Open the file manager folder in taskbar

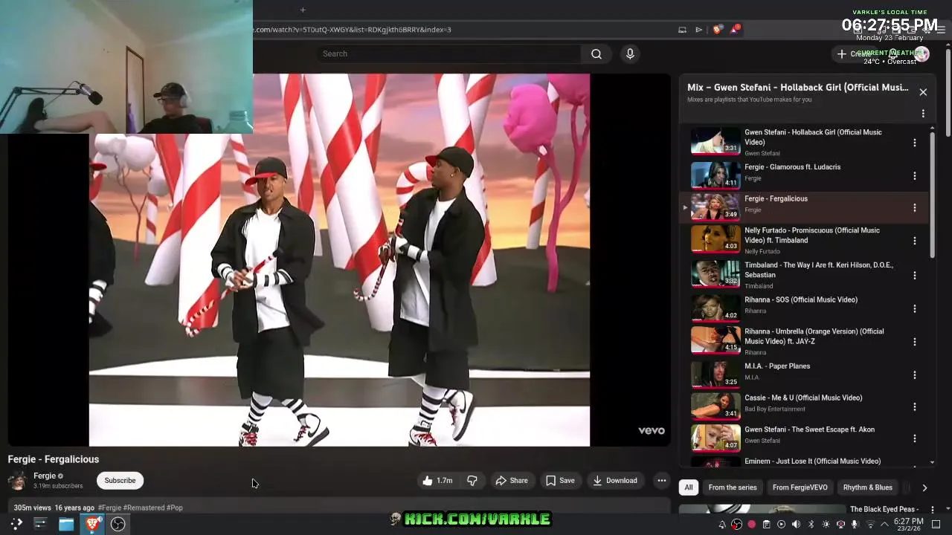tap(66, 524)
